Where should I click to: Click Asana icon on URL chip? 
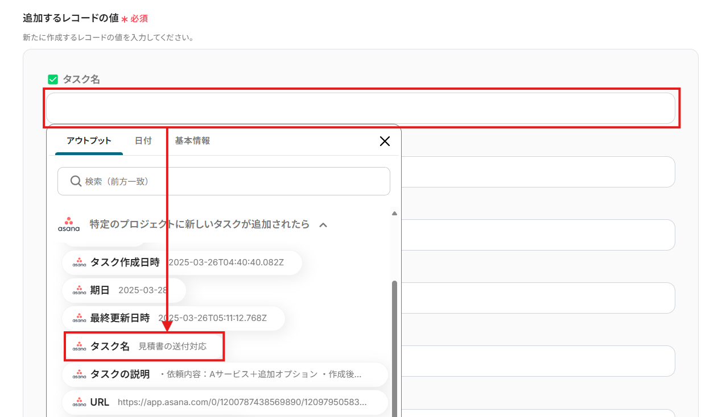[79, 402]
